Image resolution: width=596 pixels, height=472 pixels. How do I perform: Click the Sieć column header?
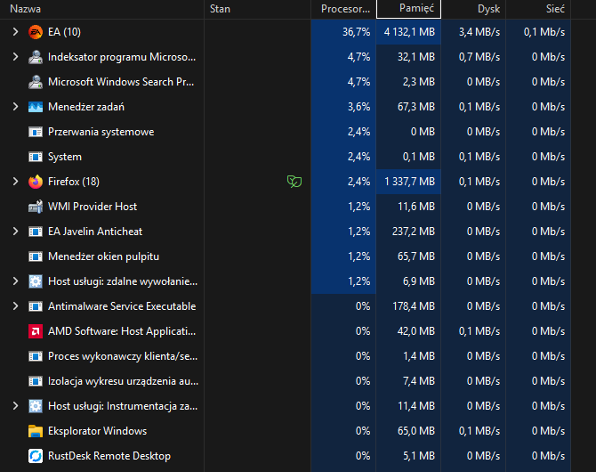(556, 9)
